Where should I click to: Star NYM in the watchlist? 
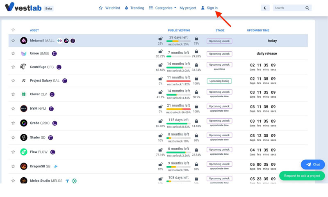tap(13, 109)
